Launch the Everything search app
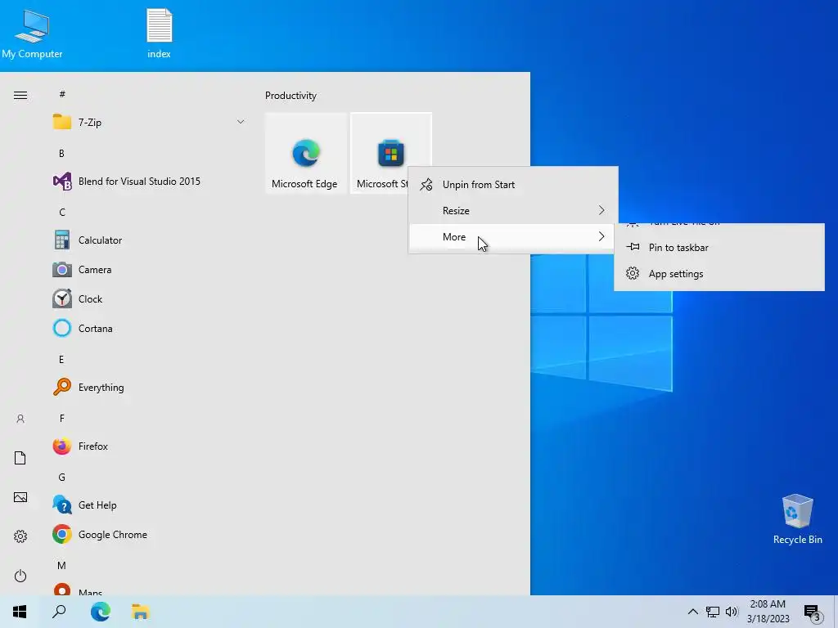Viewport: 838px width, 628px height. coord(149,387)
